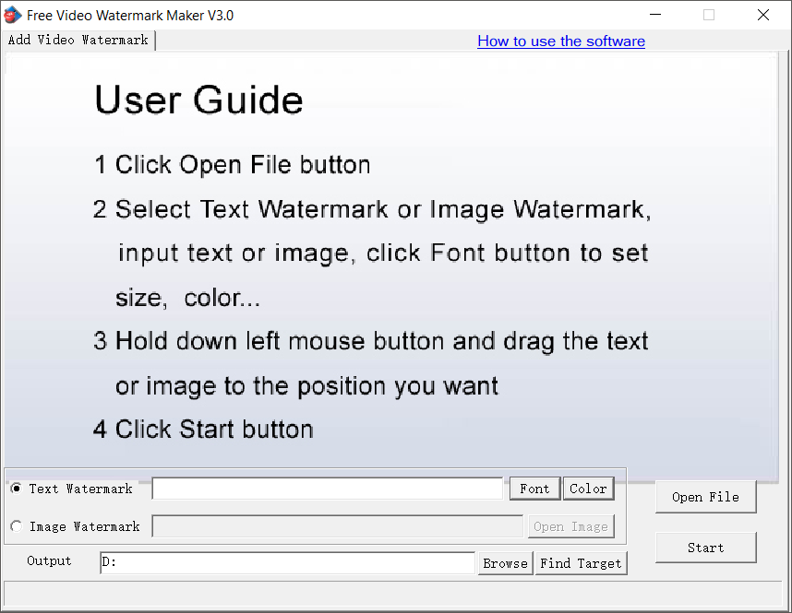Click the app icon in the title bar
Screen dimensions: 792x613
point(13,15)
